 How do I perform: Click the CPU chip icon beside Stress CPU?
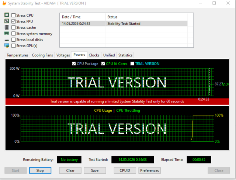[7, 15]
